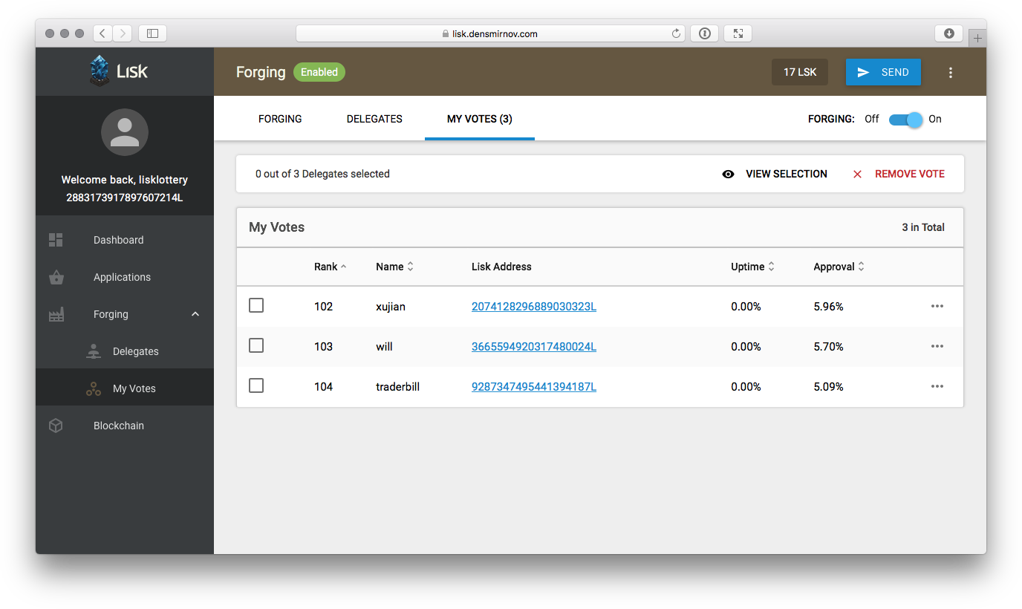Click the 17 LSK balance button
Viewport: 1022px width, 609px height.
pyautogui.click(x=800, y=72)
